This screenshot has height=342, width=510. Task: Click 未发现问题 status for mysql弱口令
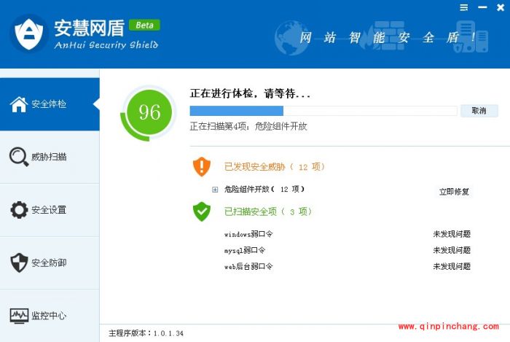(x=452, y=250)
